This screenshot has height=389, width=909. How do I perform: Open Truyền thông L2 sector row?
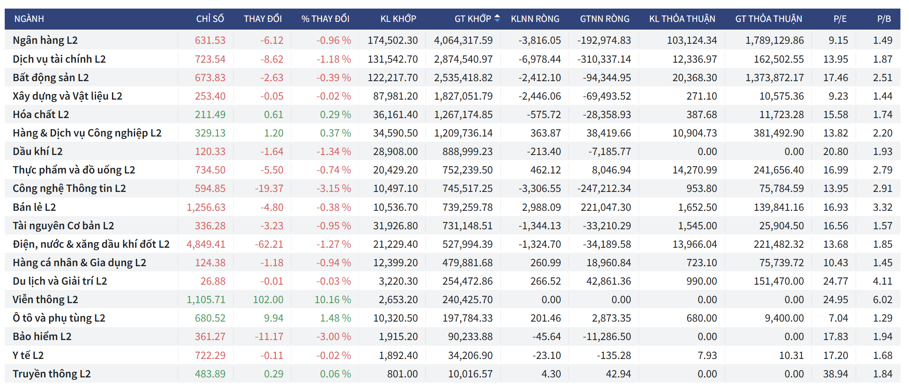click(x=51, y=374)
